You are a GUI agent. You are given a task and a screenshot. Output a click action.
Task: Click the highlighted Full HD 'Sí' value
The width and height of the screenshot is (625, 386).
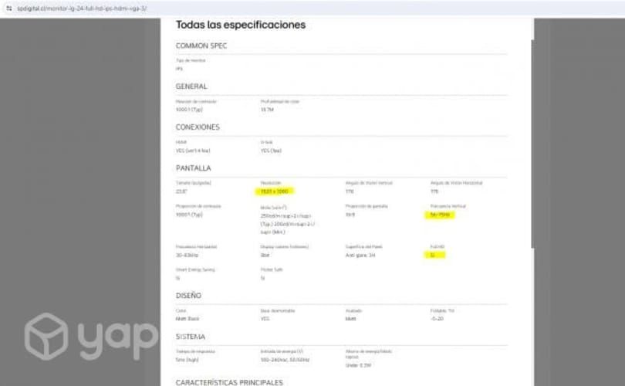434,255
